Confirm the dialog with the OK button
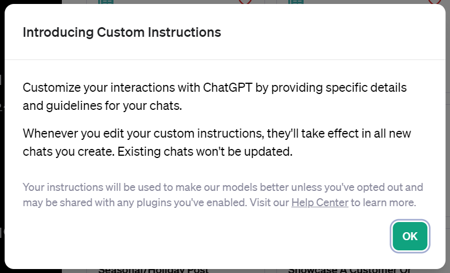 point(410,236)
